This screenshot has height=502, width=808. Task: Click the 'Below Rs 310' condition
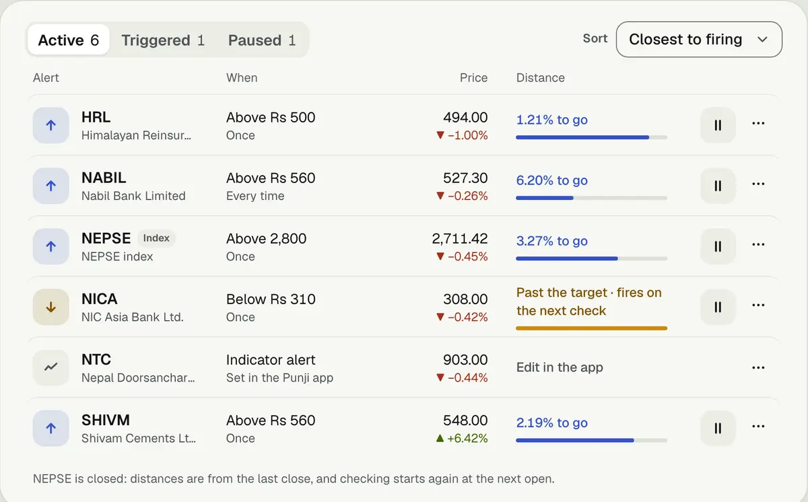click(x=271, y=299)
